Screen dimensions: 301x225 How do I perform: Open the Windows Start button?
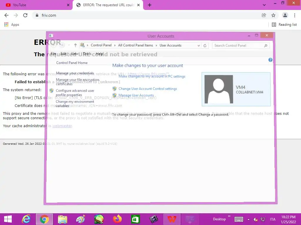(8, 219)
